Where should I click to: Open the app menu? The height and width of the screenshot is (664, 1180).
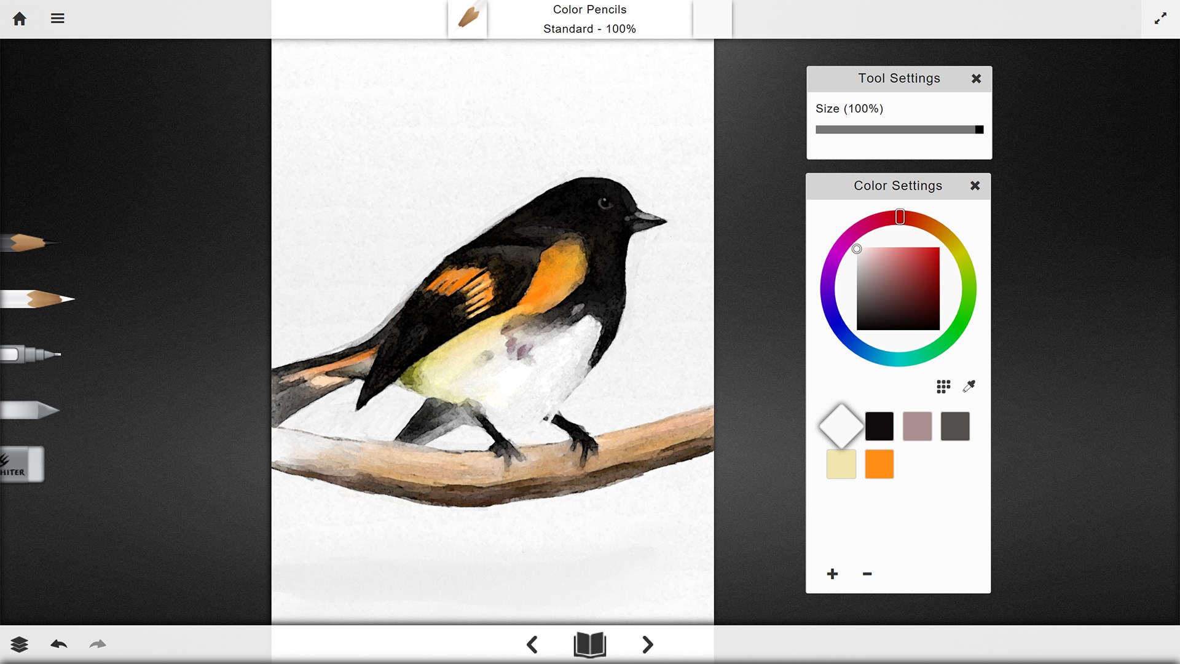tap(57, 18)
